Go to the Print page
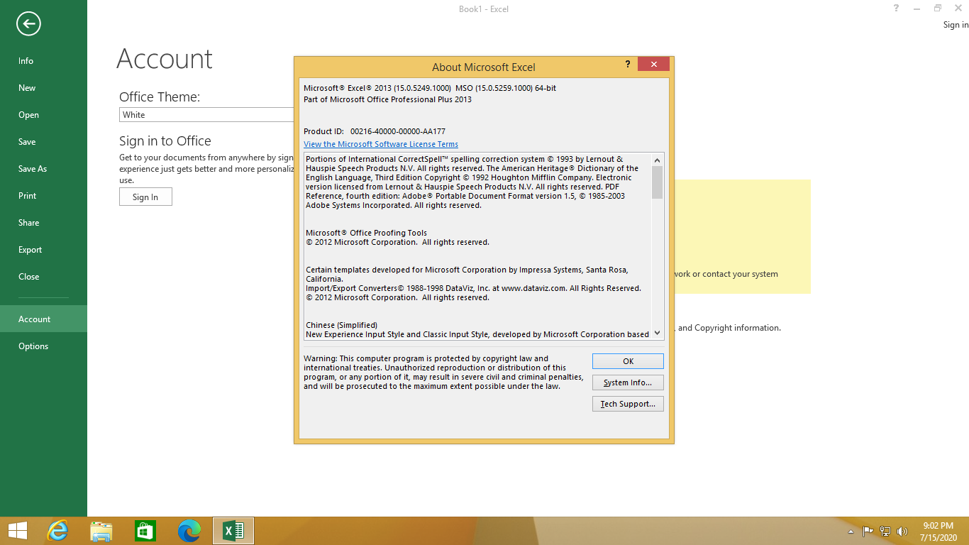The width and height of the screenshot is (969, 545). 43,196
